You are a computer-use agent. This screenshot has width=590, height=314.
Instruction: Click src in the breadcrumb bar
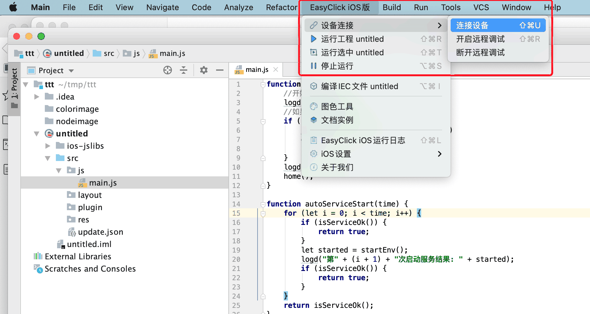click(x=103, y=53)
